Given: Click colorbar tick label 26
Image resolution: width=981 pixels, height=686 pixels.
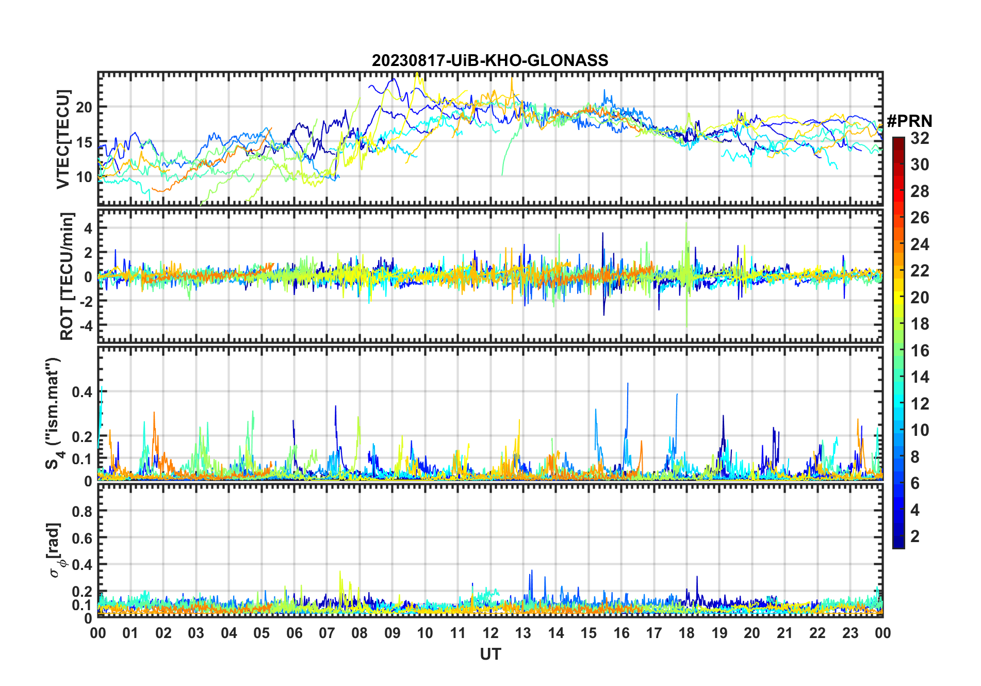Looking at the screenshot, I should [920, 218].
